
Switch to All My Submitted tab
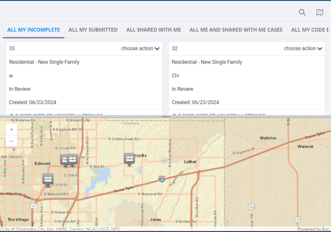93,30
